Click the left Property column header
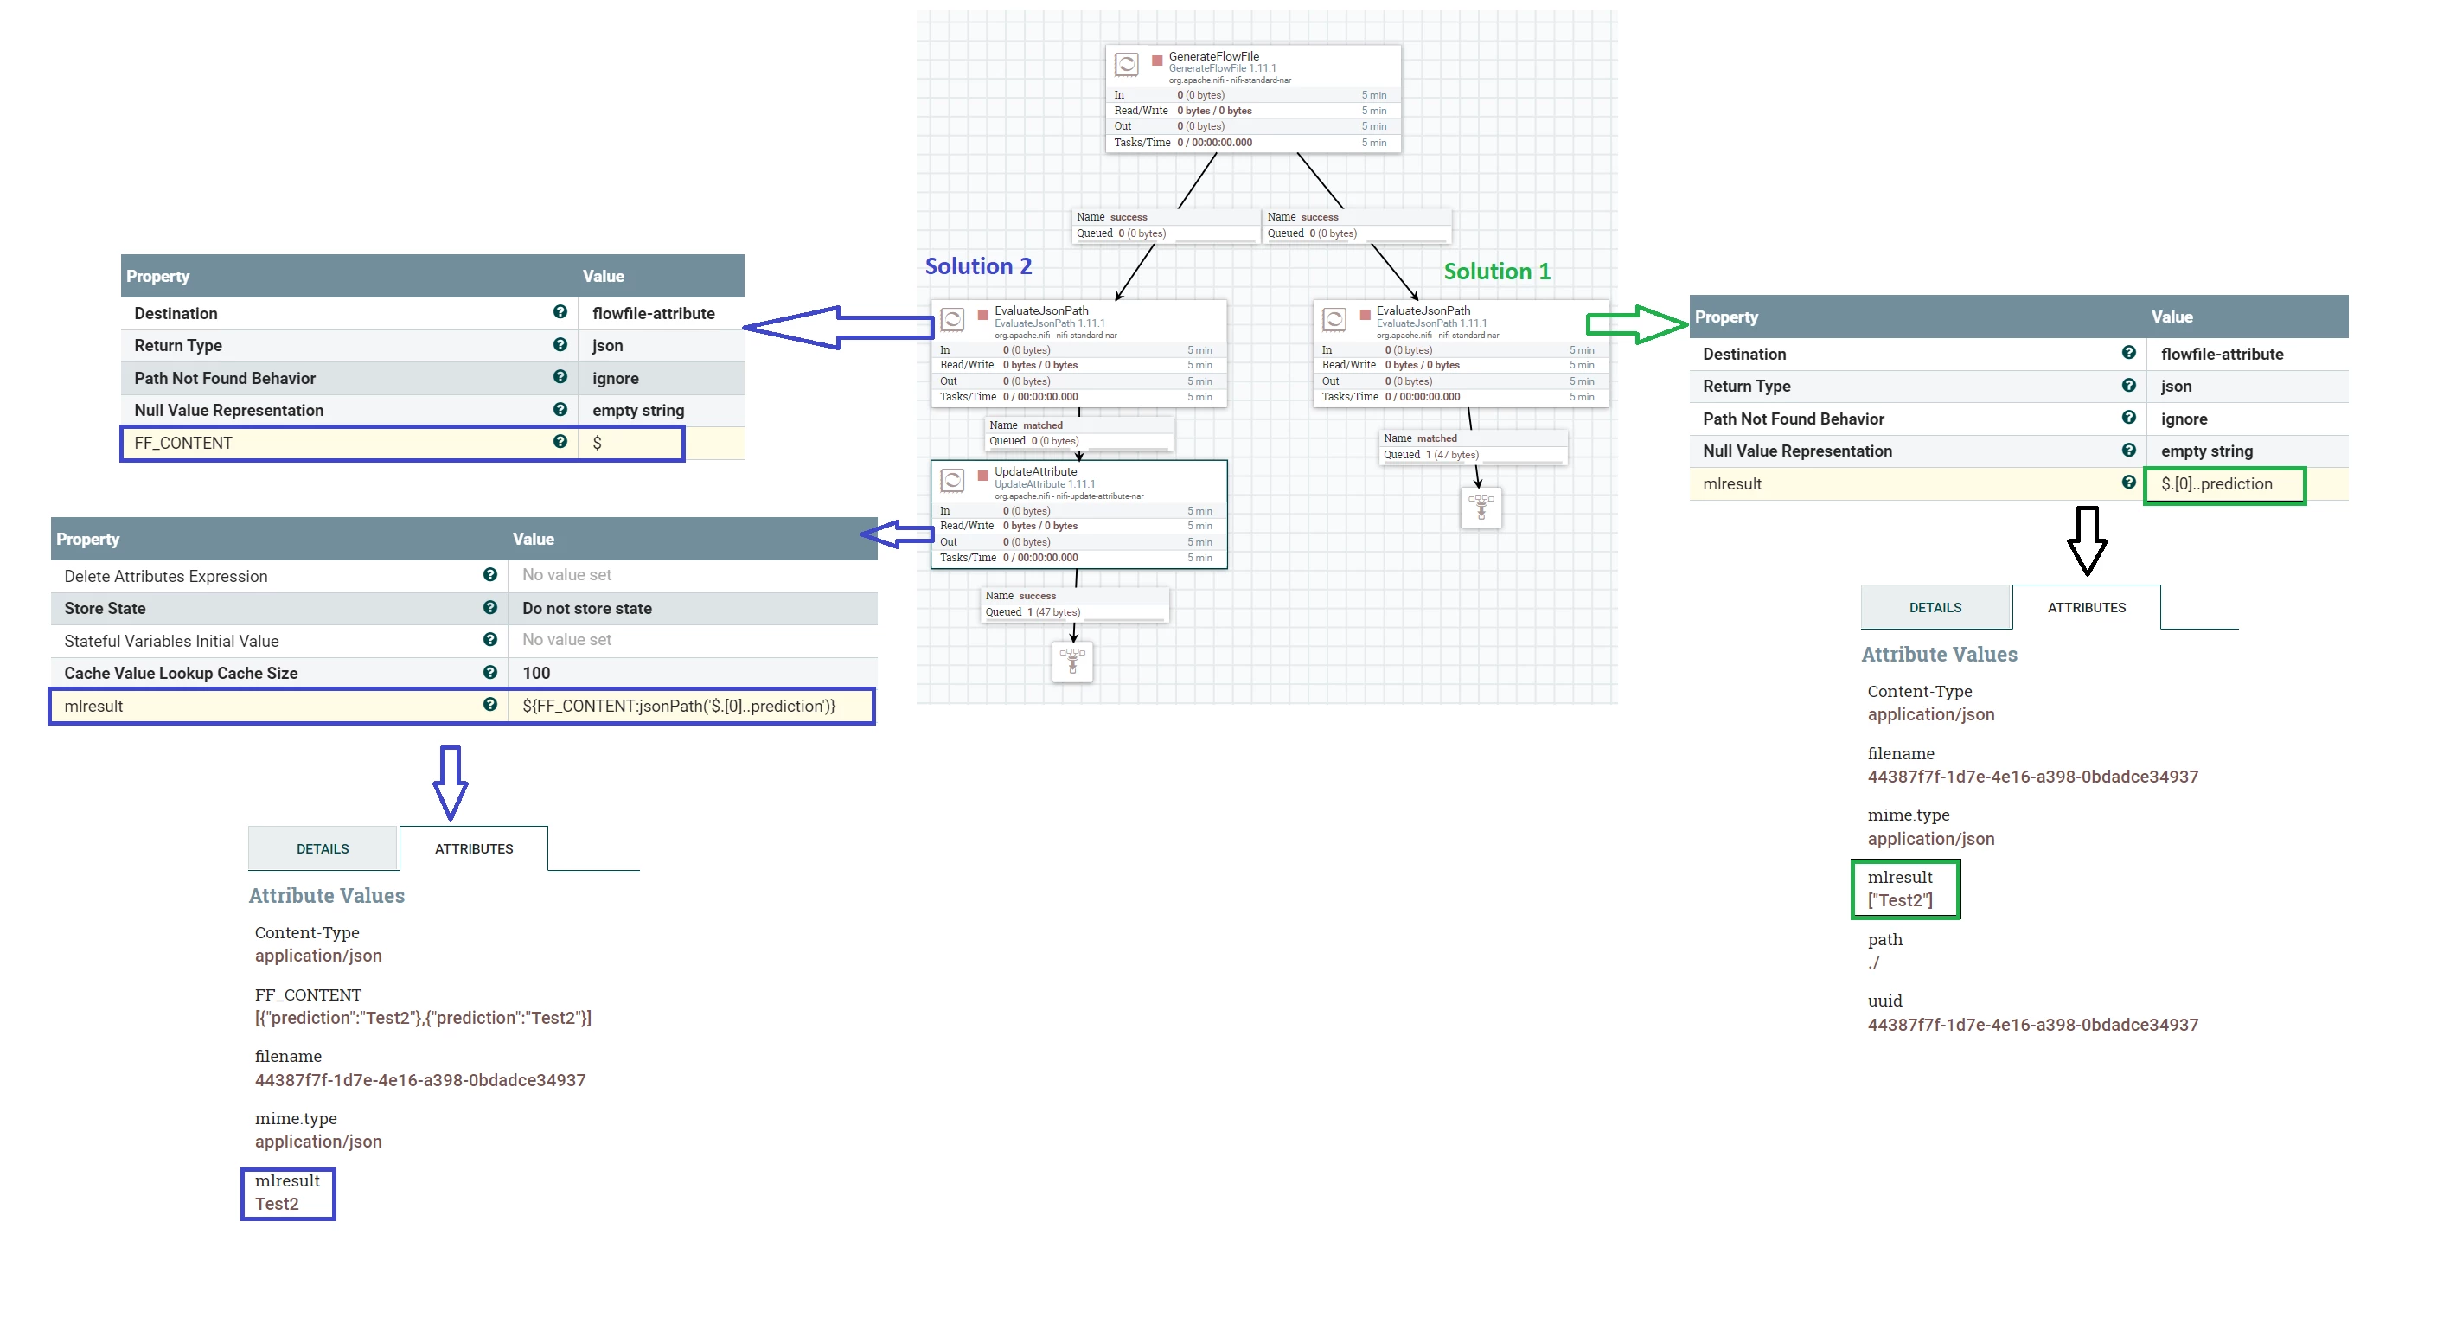Screen dimensions: 2437x1343 click(x=158, y=276)
